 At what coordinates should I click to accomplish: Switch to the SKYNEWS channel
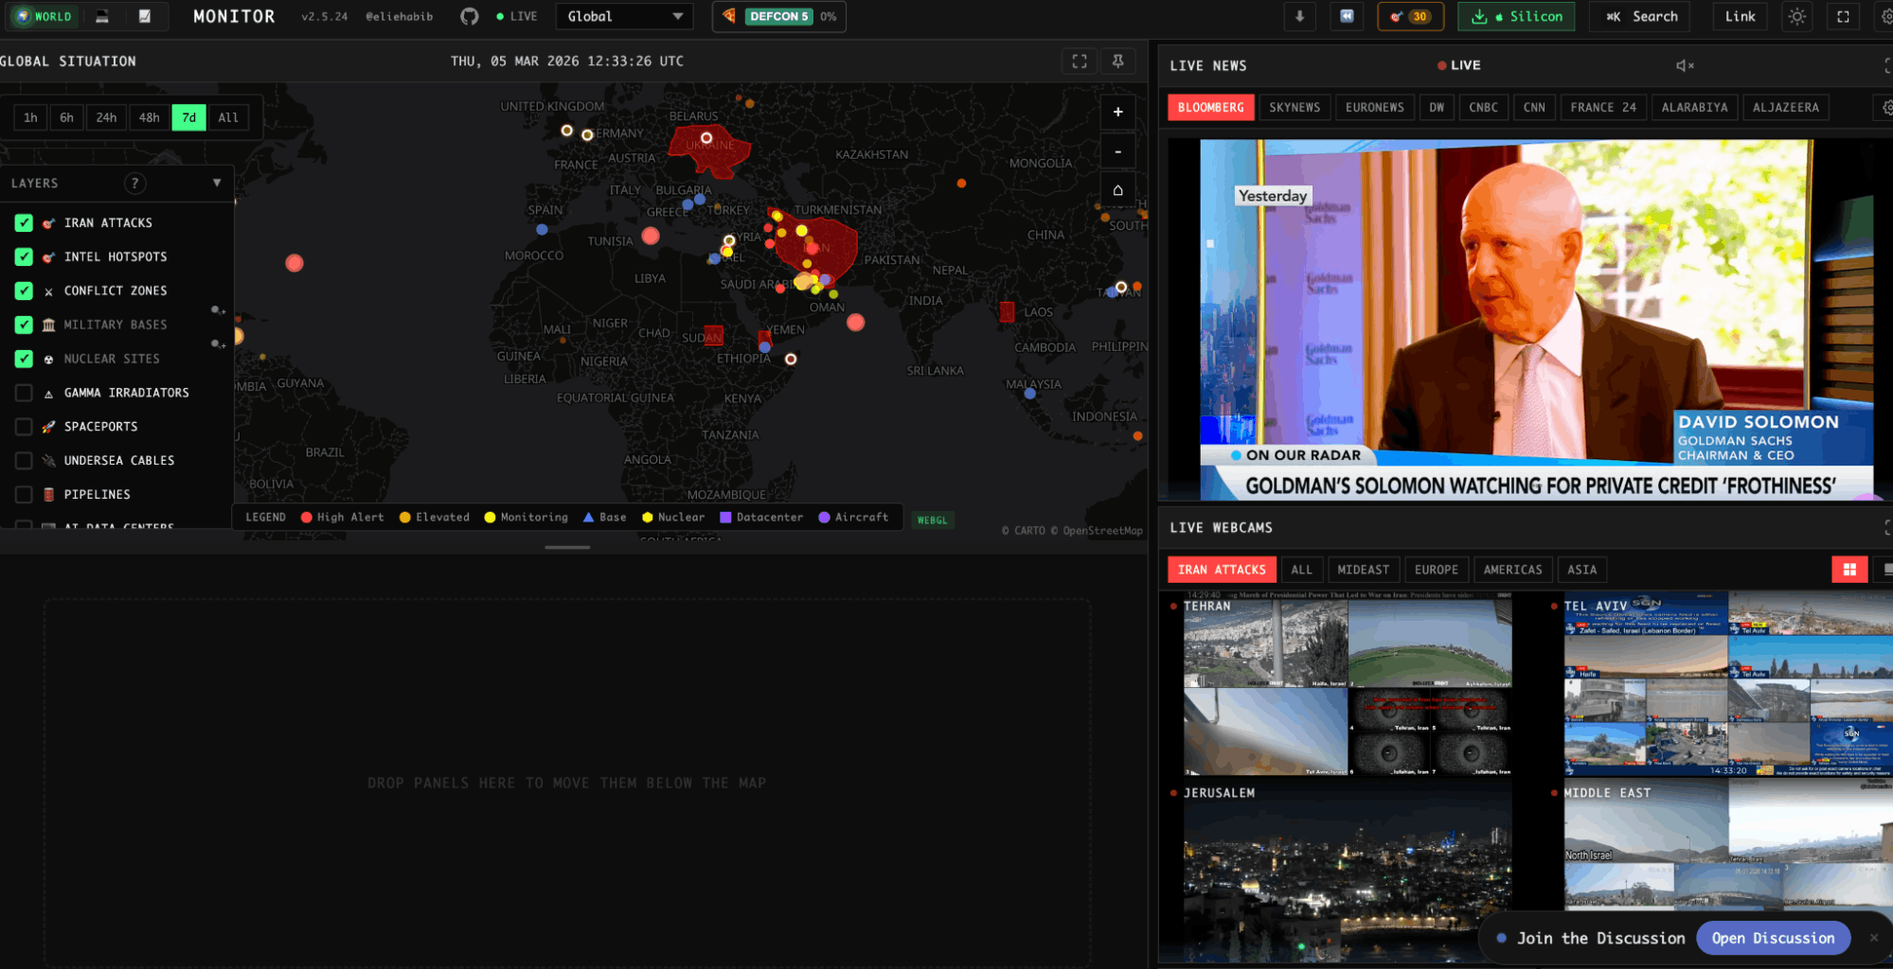tap(1295, 108)
